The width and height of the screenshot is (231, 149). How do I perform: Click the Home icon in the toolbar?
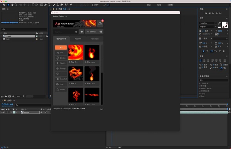(x=4, y=5)
